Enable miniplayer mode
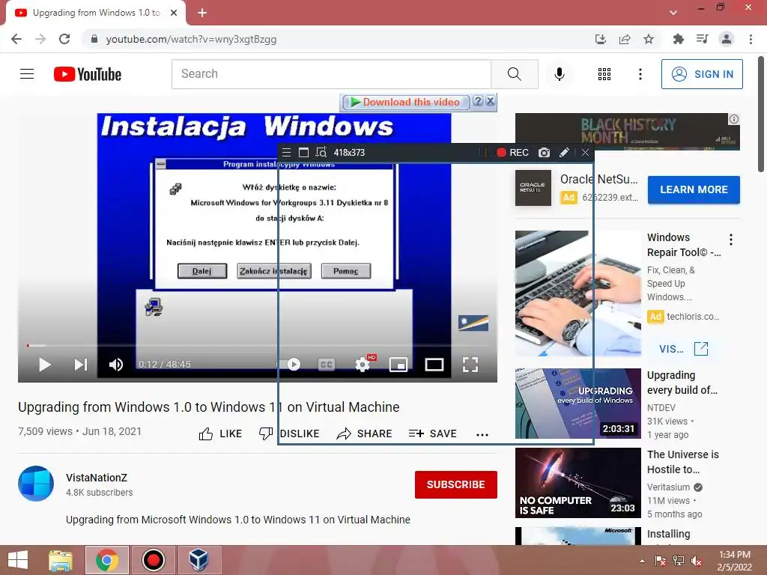767x575 pixels. 398,365
